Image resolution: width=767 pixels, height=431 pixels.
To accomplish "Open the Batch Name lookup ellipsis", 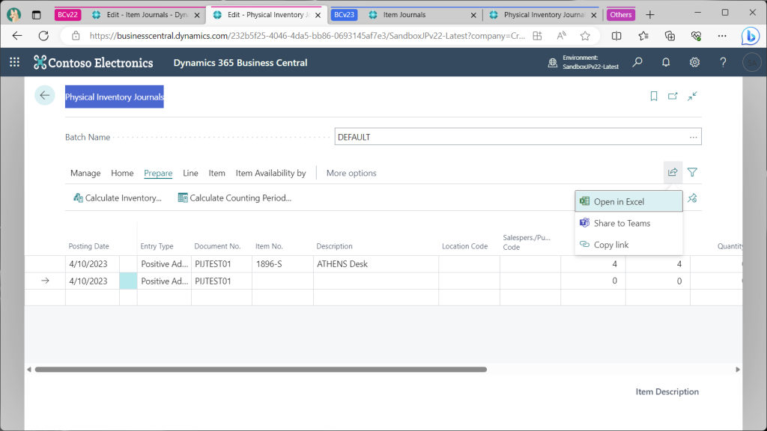I will click(693, 138).
